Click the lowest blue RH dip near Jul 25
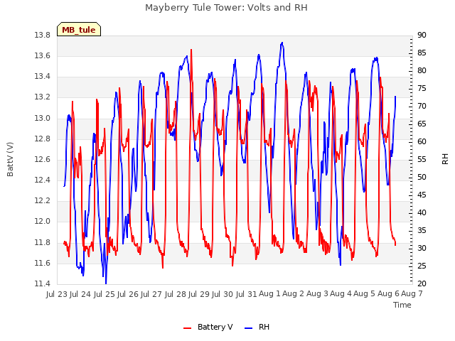This screenshot has width=455, height=341. click(x=106, y=283)
